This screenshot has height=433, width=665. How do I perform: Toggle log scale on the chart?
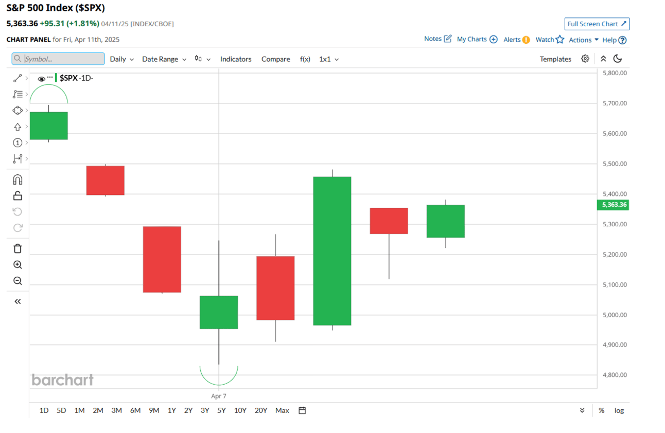[x=619, y=410]
